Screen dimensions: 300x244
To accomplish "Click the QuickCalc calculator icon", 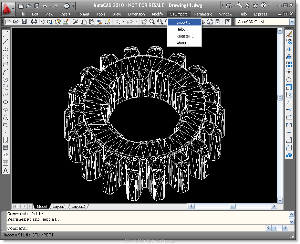I will [x=218, y=22].
